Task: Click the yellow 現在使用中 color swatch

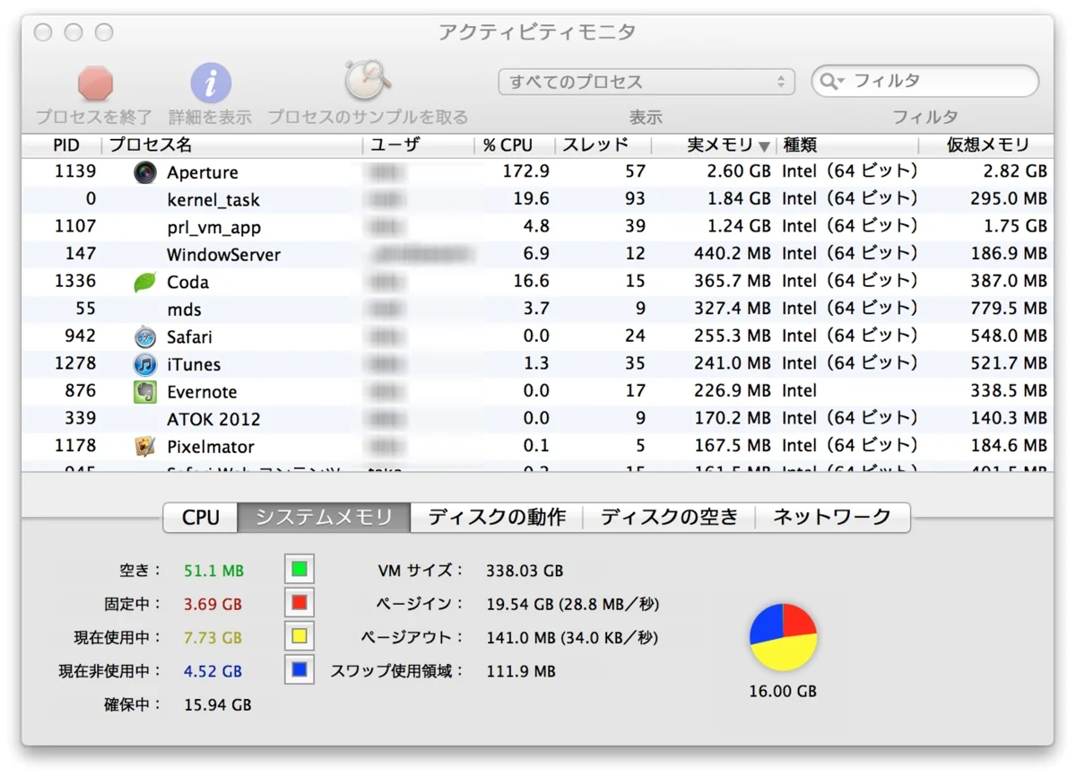Action: point(299,636)
